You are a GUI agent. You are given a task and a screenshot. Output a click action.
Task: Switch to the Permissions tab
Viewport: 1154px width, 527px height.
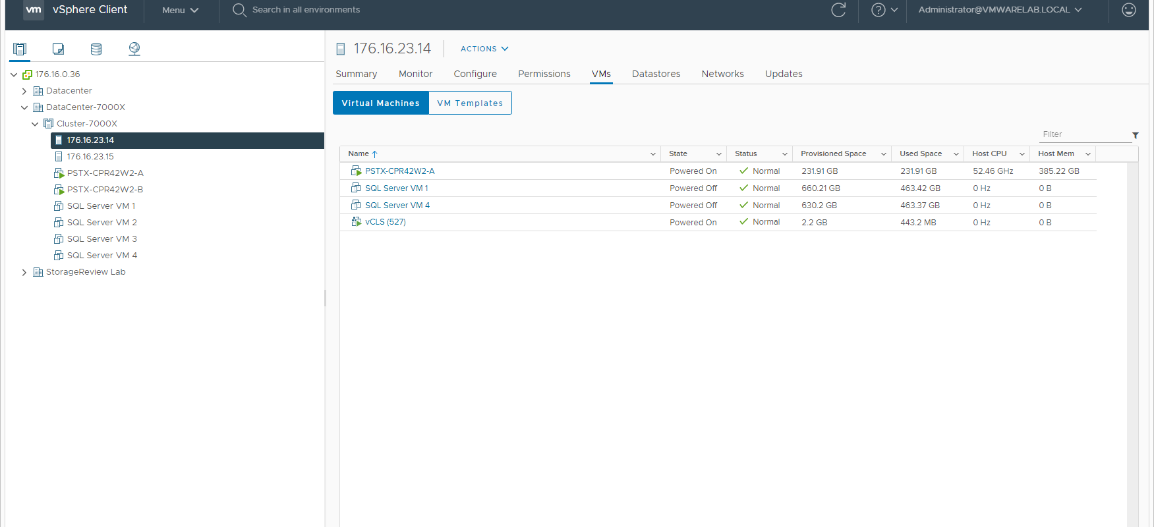[544, 74]
